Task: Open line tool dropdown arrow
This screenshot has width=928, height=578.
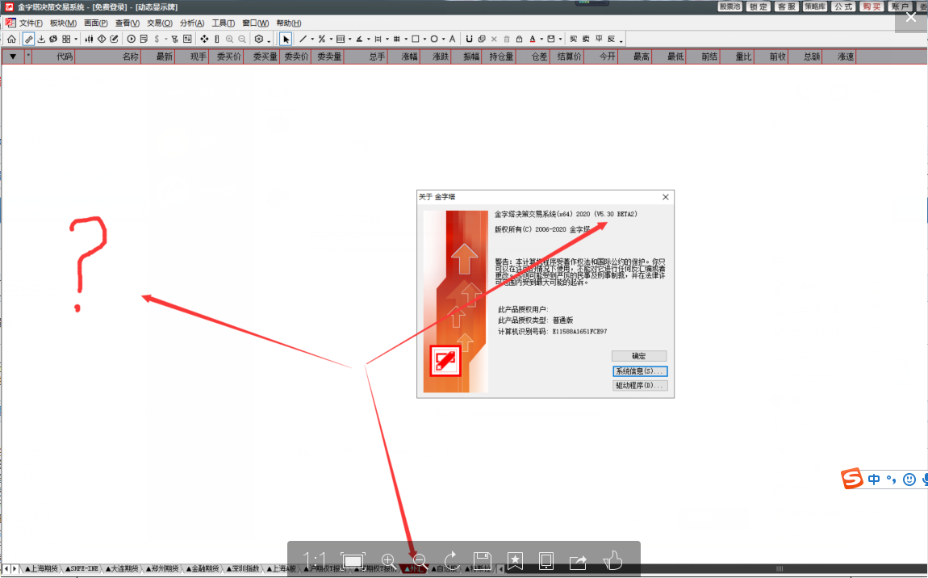Action: [x=312, y=40]
